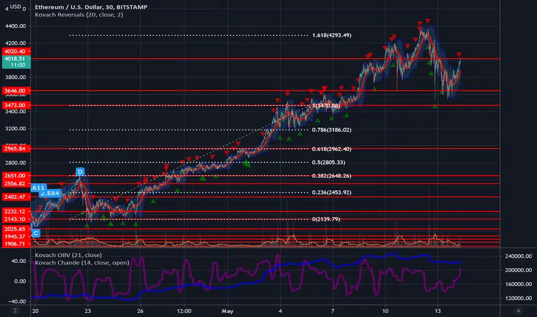This screenshot has height=317, width=537.
Task: Click the May label on time axis
Action: 228,311
